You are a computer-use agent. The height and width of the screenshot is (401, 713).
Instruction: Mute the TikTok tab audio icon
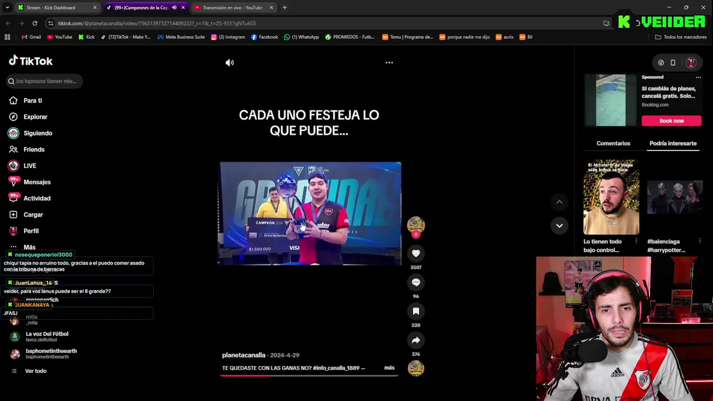pyautogui.click(x=174, y=8)
